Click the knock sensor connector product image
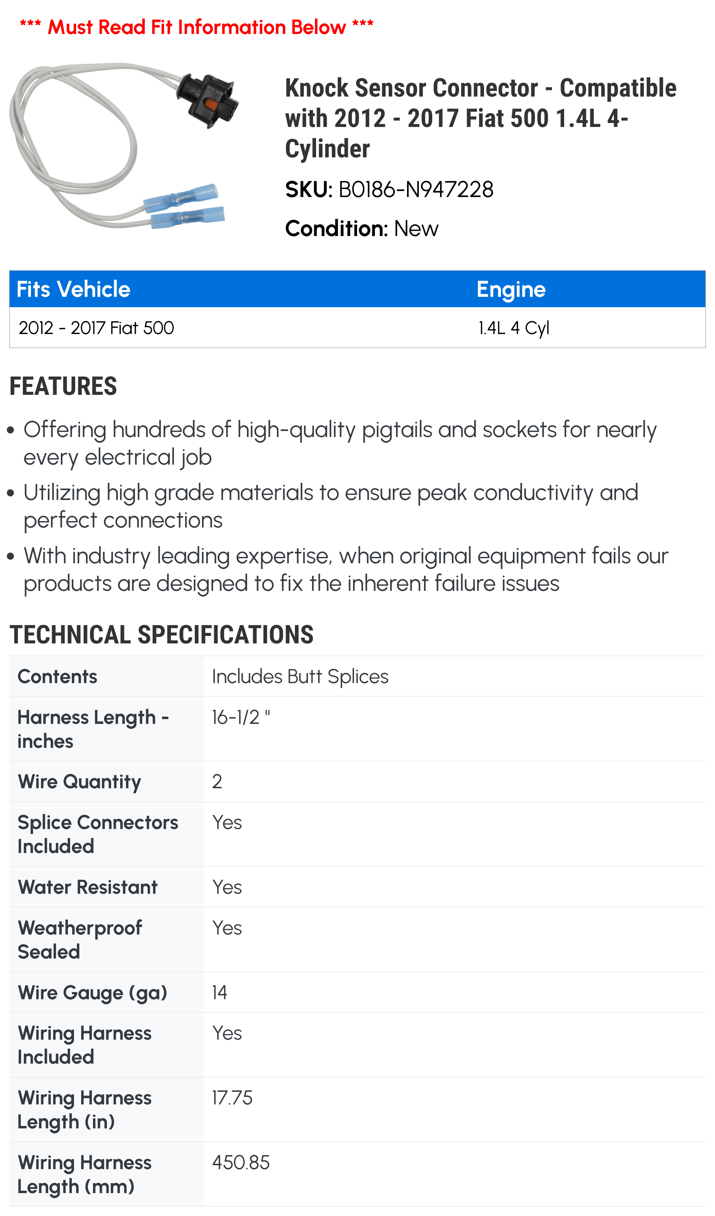This screenshot has width=715, height=1216. [x=124, y=145]
